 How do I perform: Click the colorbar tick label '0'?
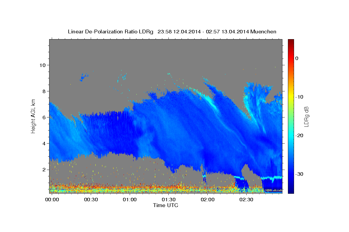(297, 58)
